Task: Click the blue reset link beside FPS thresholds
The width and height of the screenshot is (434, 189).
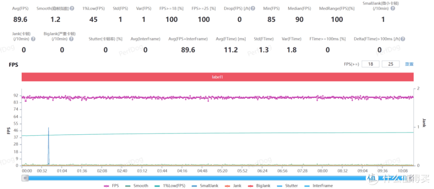Action: pos(409,64)
